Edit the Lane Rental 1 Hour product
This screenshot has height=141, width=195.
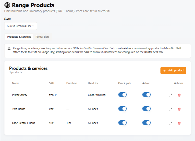[171, 123]
